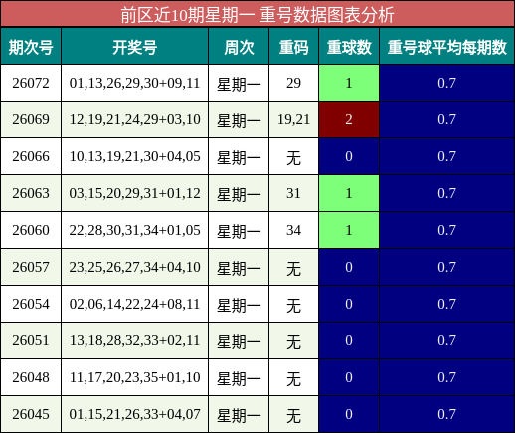
Task: Click average 0.7 in row 26045
Action: point(447,414)
